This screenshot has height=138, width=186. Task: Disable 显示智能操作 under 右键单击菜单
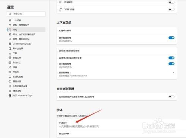[x=171, y=38]
